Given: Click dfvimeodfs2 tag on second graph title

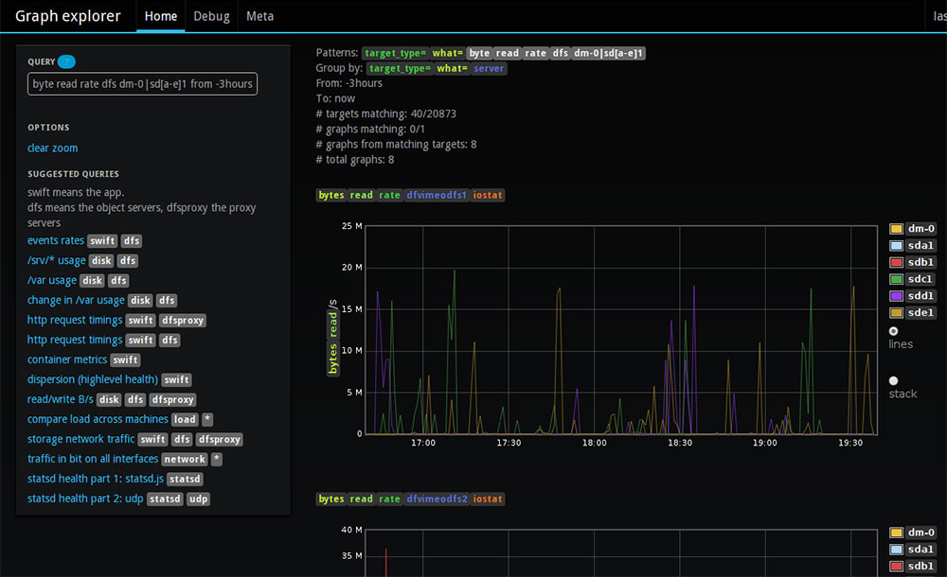Looking at the screenshot, I should (x=436, y=498).
